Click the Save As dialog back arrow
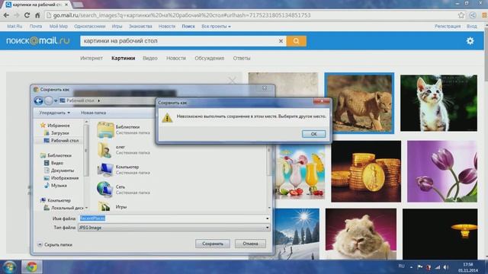 point(39,100)
